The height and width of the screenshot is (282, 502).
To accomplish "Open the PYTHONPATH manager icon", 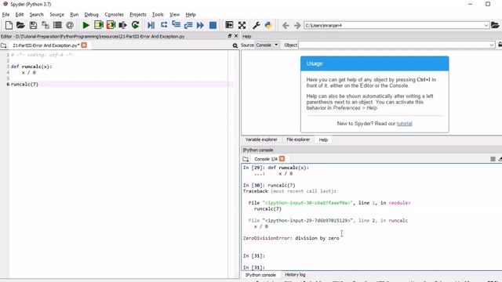I will 268,25.
